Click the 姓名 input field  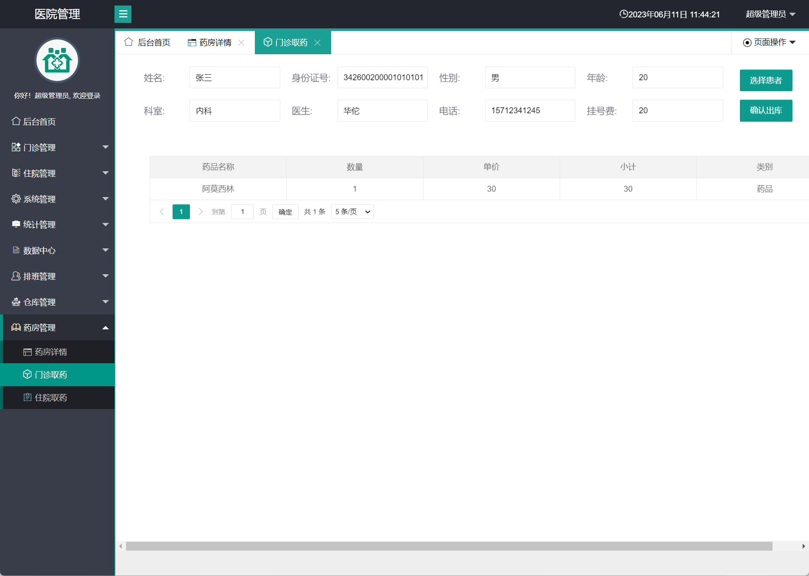click(235, 78)
